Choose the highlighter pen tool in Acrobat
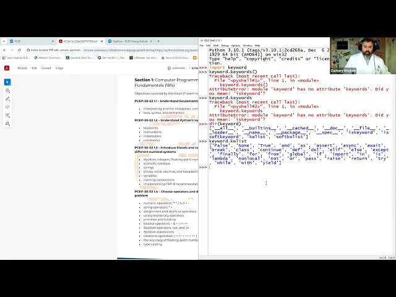Screen dimensions: 396x297 (x=7, y=99)
